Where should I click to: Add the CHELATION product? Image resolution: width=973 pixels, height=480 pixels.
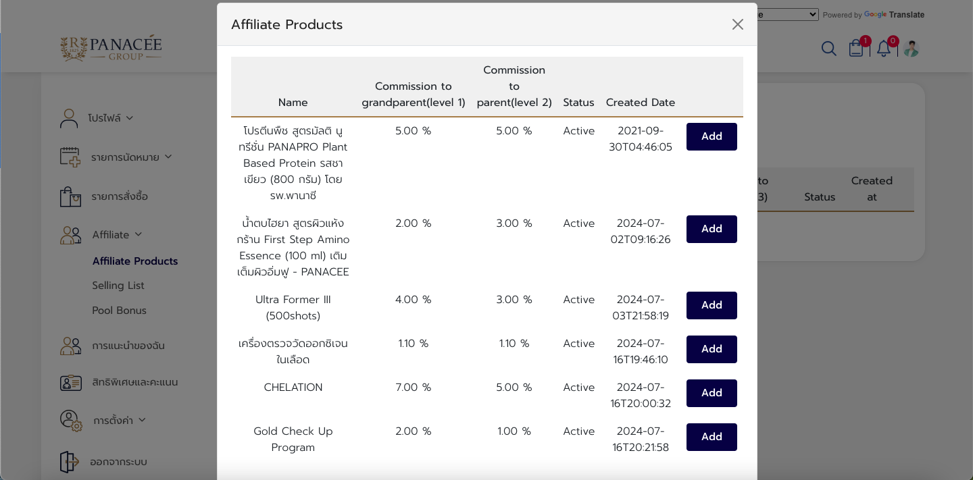tap(712, 393)
